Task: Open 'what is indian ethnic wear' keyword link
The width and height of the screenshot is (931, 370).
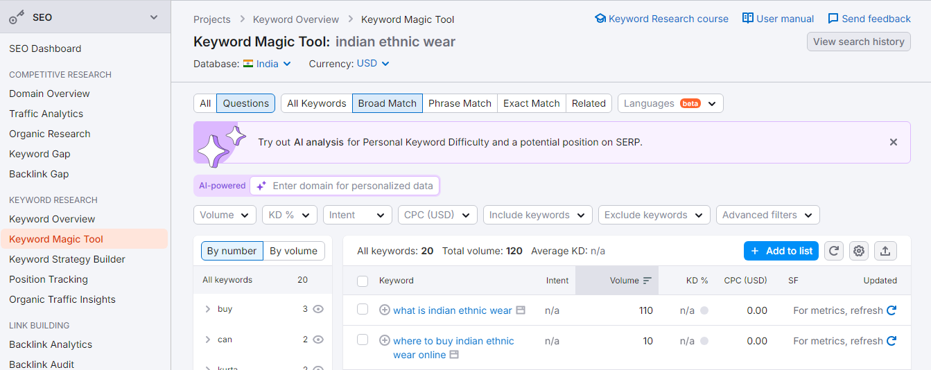Action: click(x=453, y=310)
